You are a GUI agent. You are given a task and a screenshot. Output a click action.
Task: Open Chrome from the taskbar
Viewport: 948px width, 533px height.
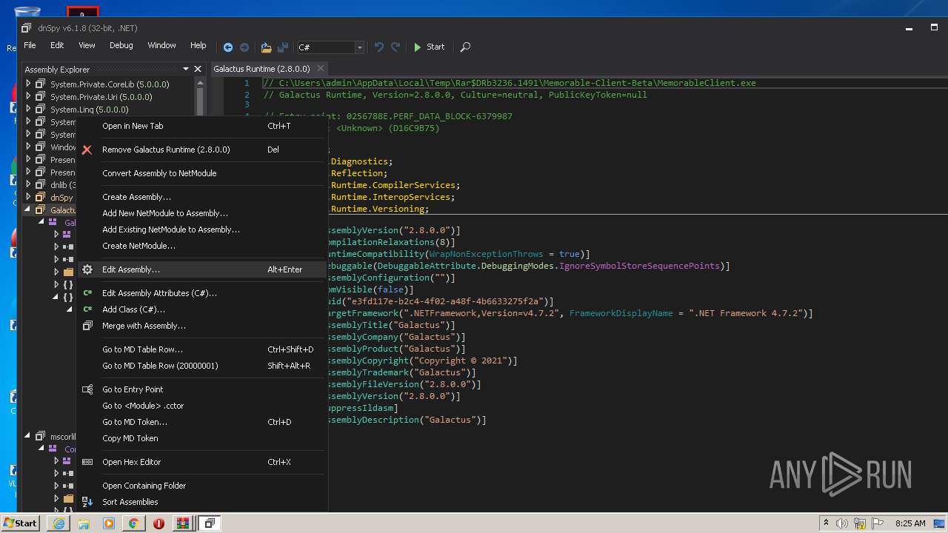coord(134,523)
